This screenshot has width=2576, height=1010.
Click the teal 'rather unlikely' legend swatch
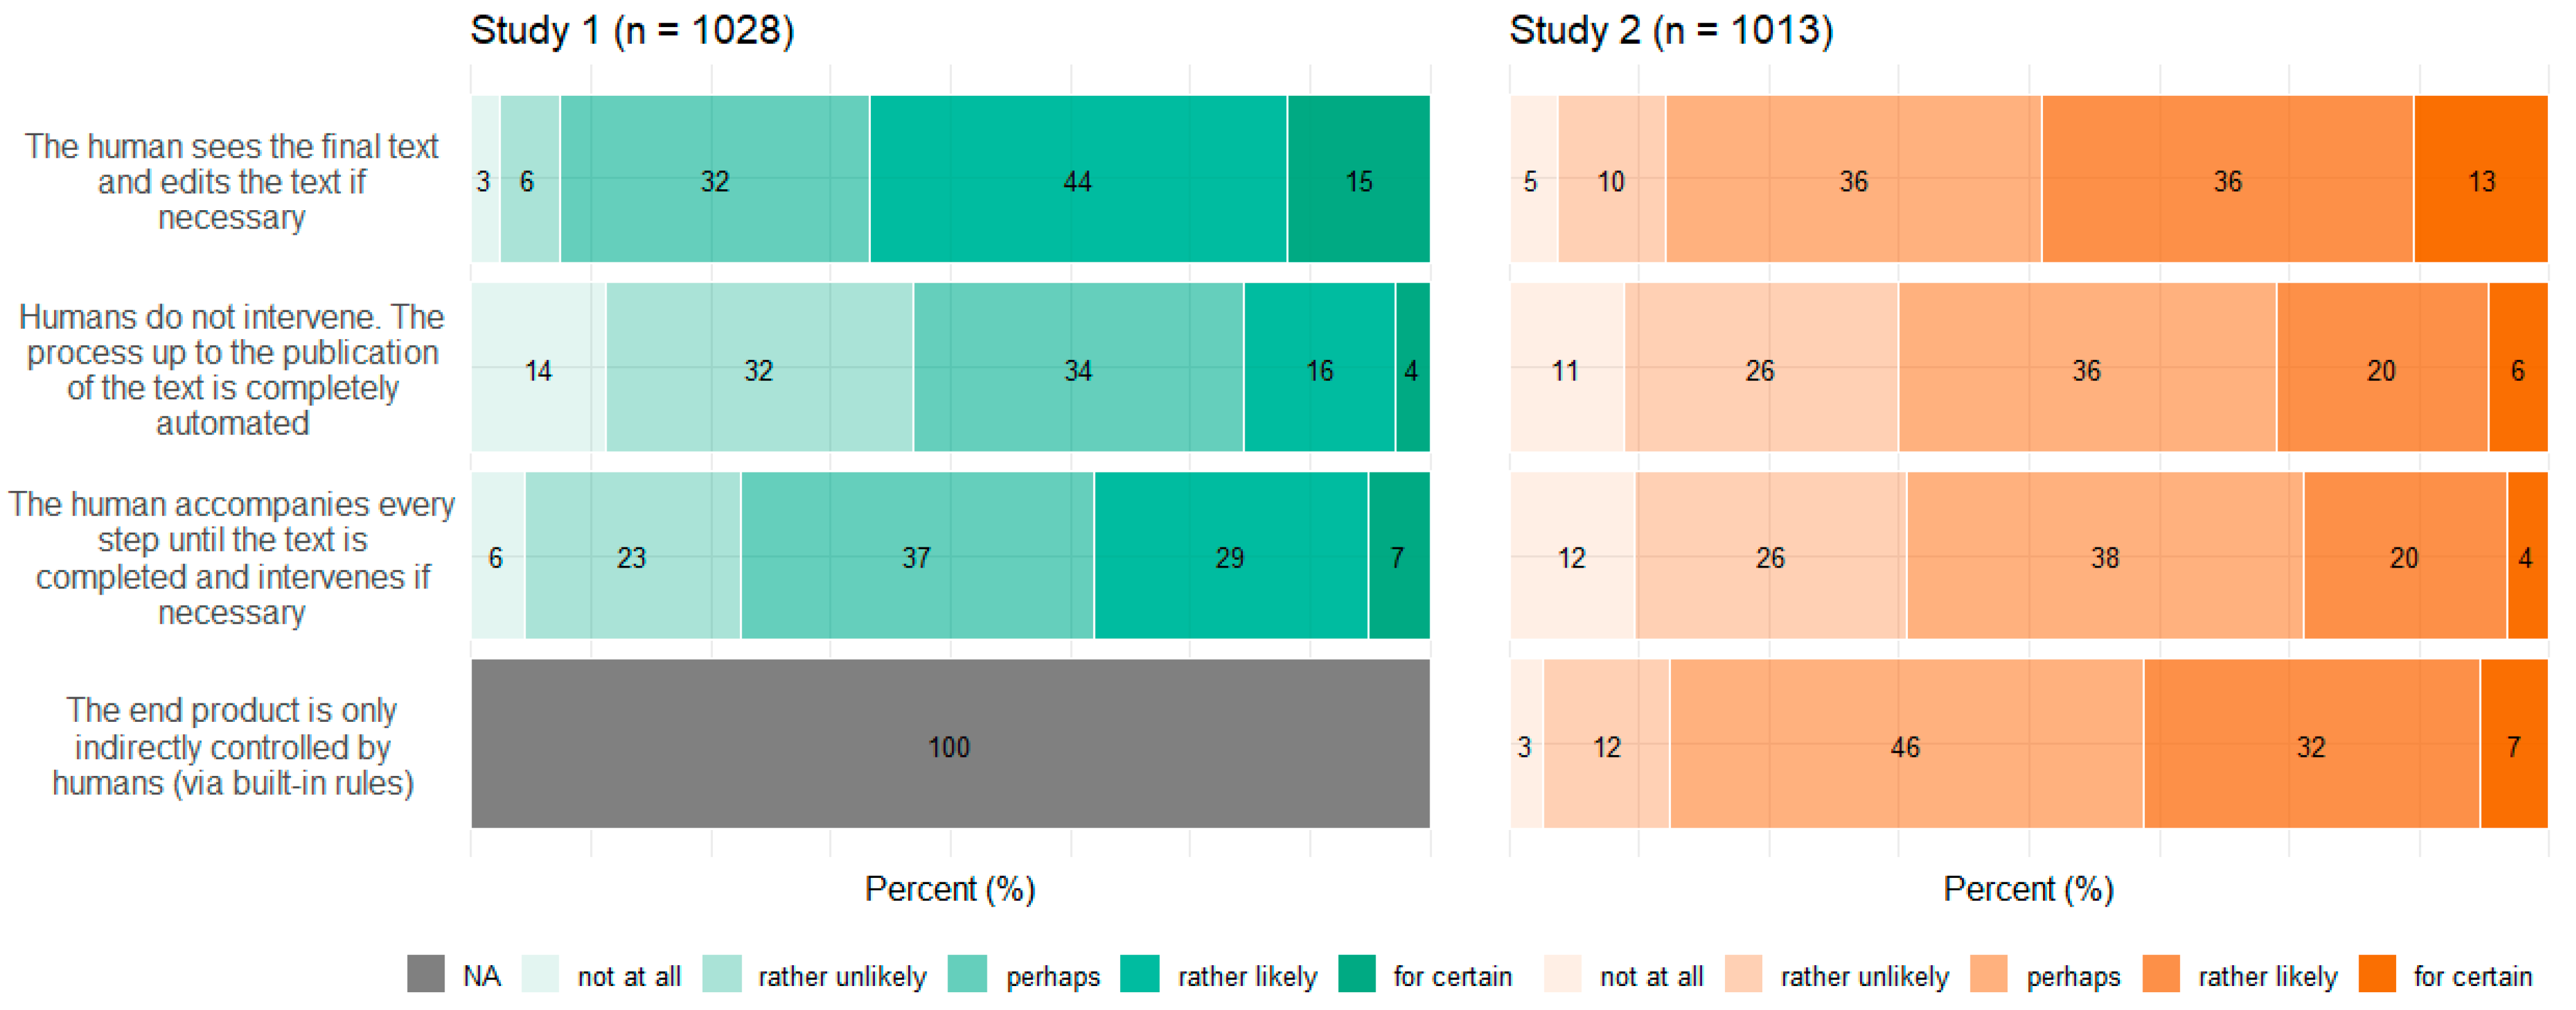pyautogui.click(x=721, y=974)
